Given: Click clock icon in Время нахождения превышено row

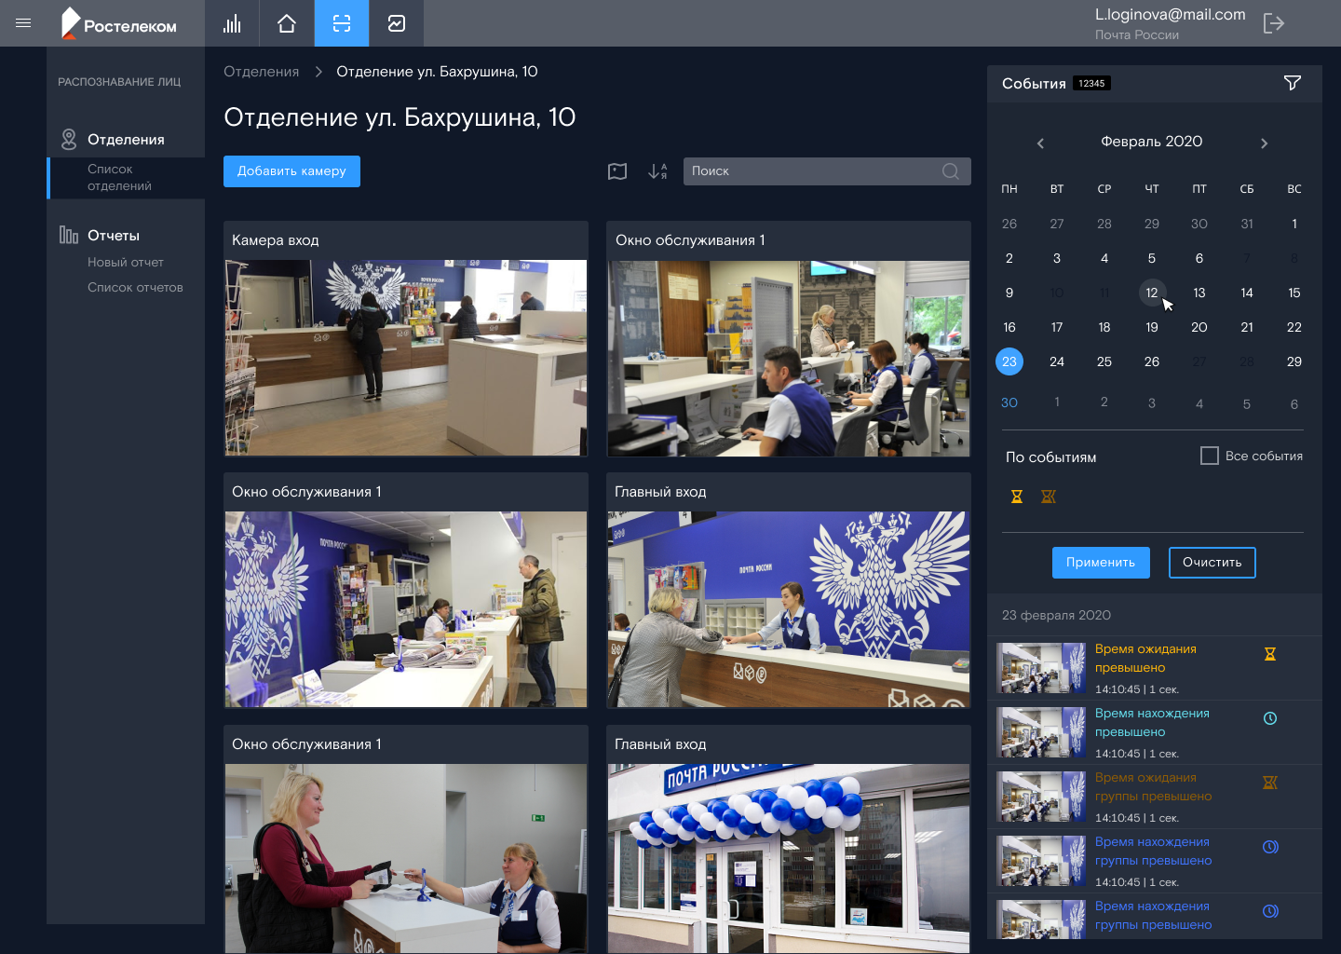Looking at the screenshot, I should pos(1270,718).
